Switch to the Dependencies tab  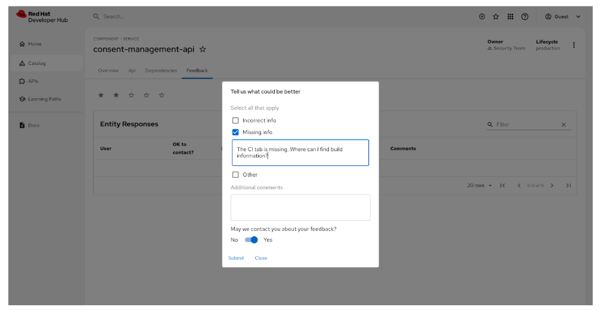161,71
